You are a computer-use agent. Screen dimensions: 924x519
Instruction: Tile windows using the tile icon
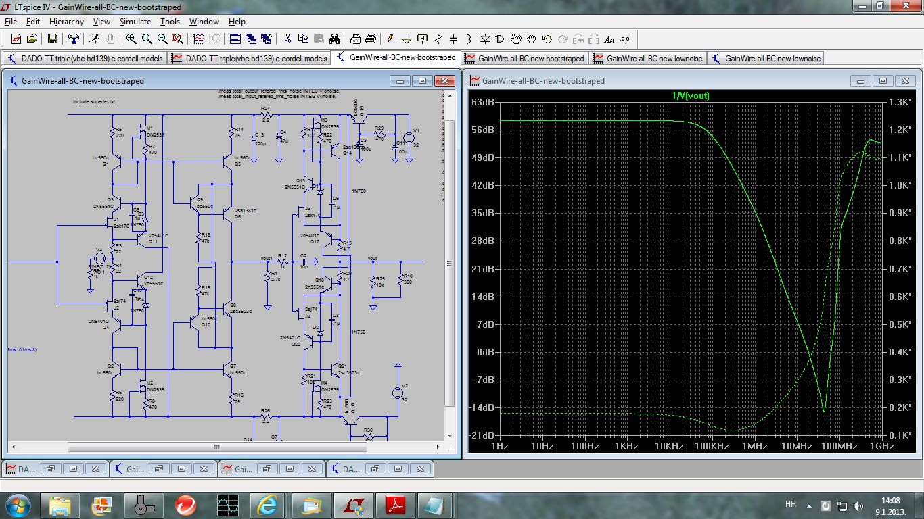235,39
